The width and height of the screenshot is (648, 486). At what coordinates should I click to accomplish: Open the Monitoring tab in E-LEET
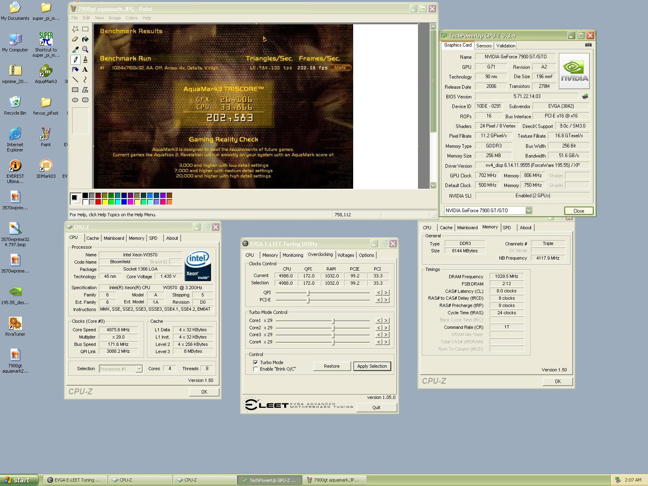293,255
